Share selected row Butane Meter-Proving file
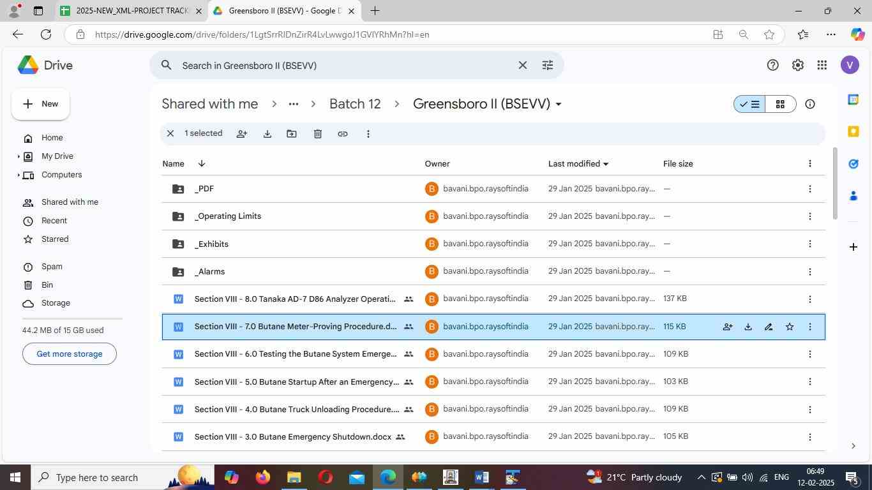 coord(727,327)
